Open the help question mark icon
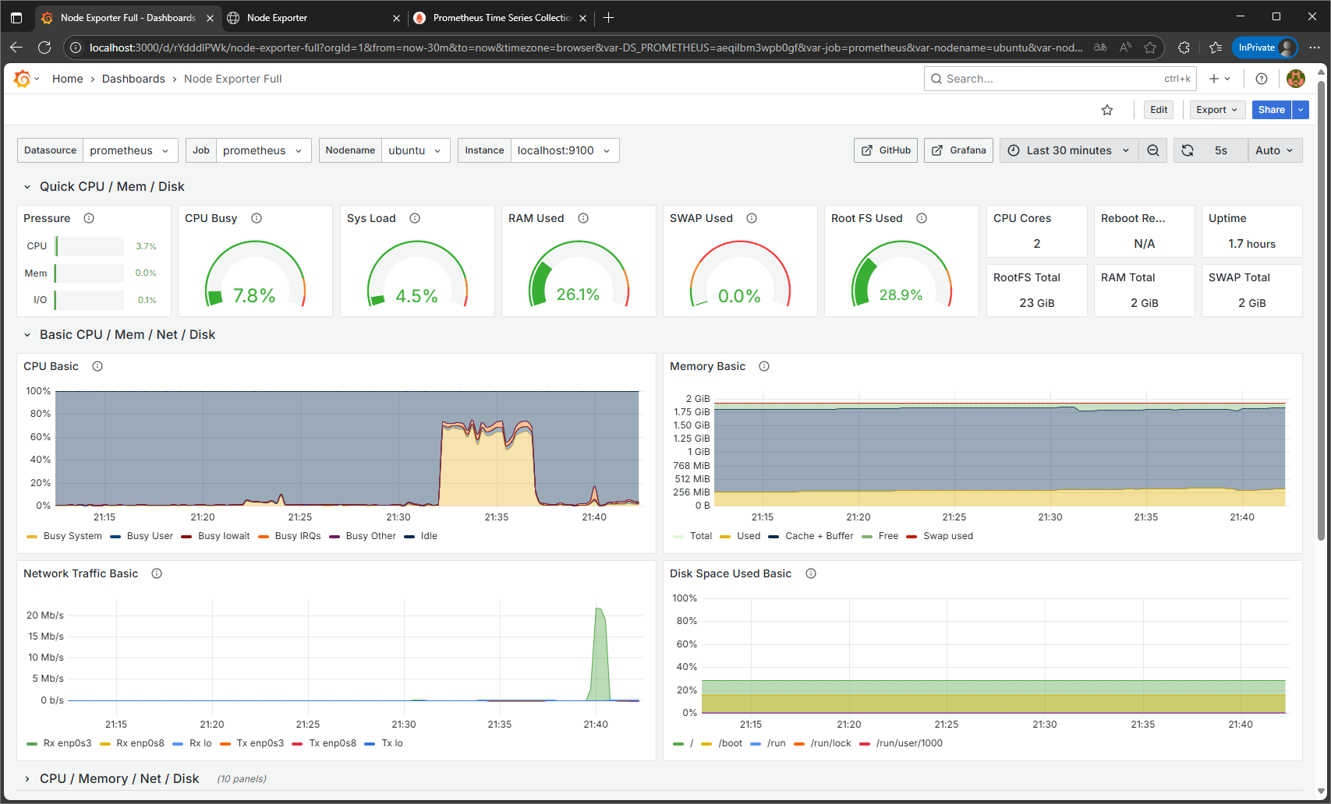The height and width of the screenshot is (804, 1331). (1262, 79)
